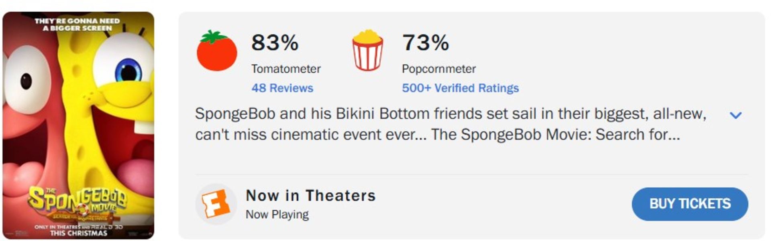Open the SpongeBob movie poster
This screenshot has height=241, width=771.
tap(78, 120)
